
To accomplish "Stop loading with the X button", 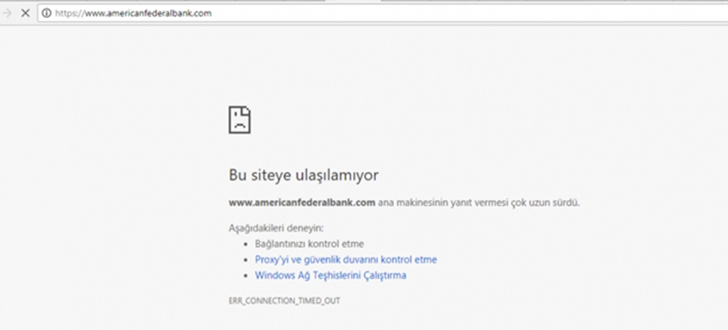I will point(26,13).
